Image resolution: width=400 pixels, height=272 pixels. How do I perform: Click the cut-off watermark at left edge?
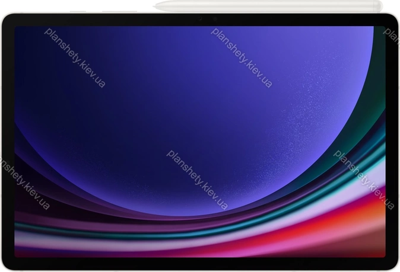24,184
